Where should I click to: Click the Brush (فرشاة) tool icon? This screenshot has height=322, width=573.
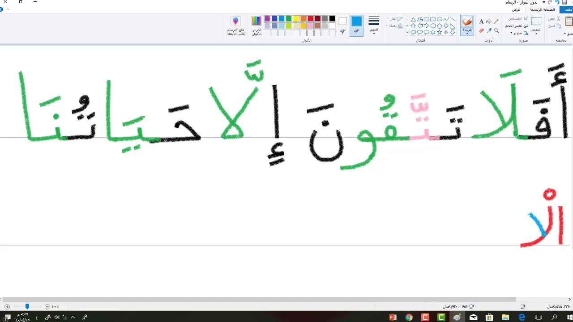467,21
